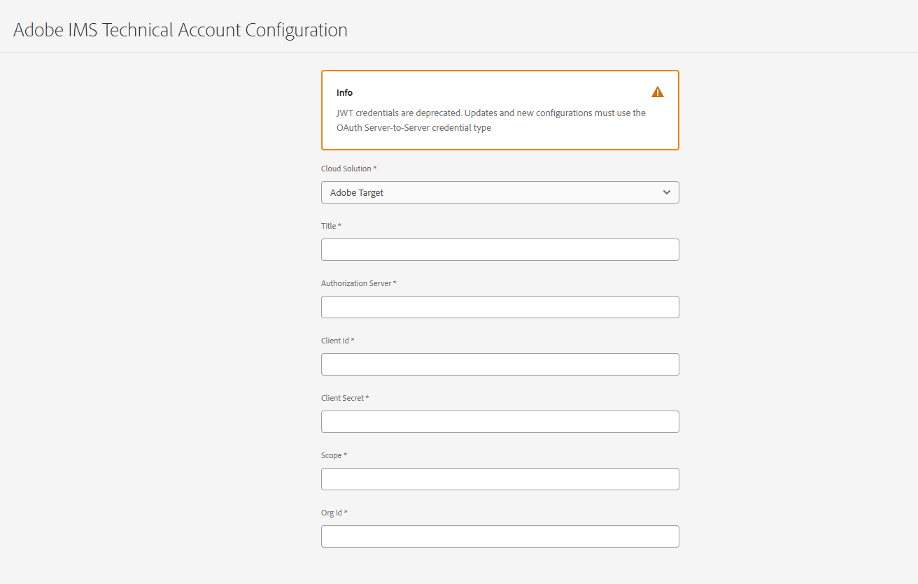Image resolution: width=918 pixels, height=584 pixels.
Task: Click the Authorization Server input field
Action: tap(500, 306)
